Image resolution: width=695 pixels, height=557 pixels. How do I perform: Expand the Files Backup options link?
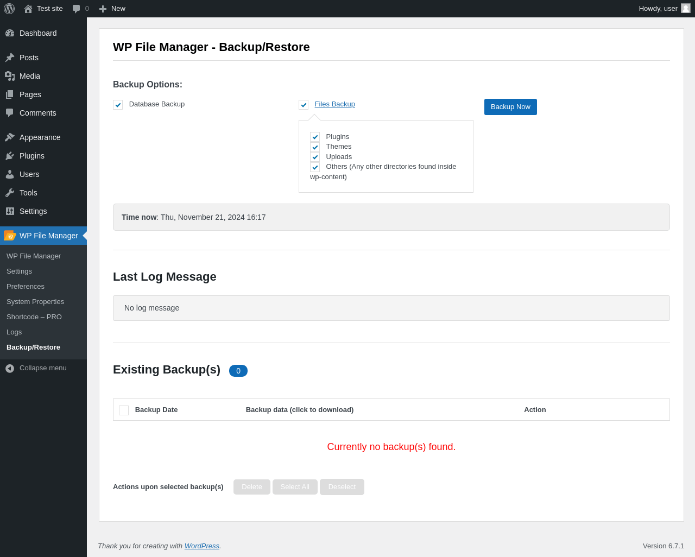(x=334, y=104)
